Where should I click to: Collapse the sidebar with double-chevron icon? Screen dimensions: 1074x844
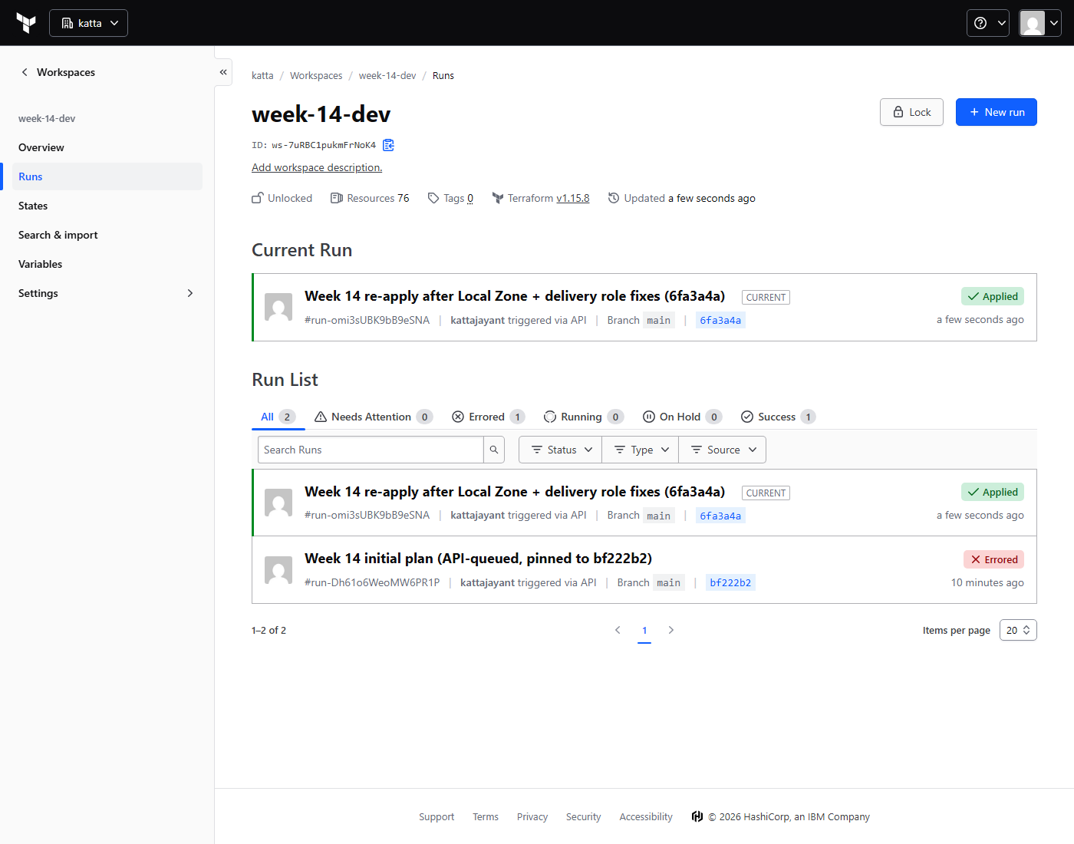[223, 72]
